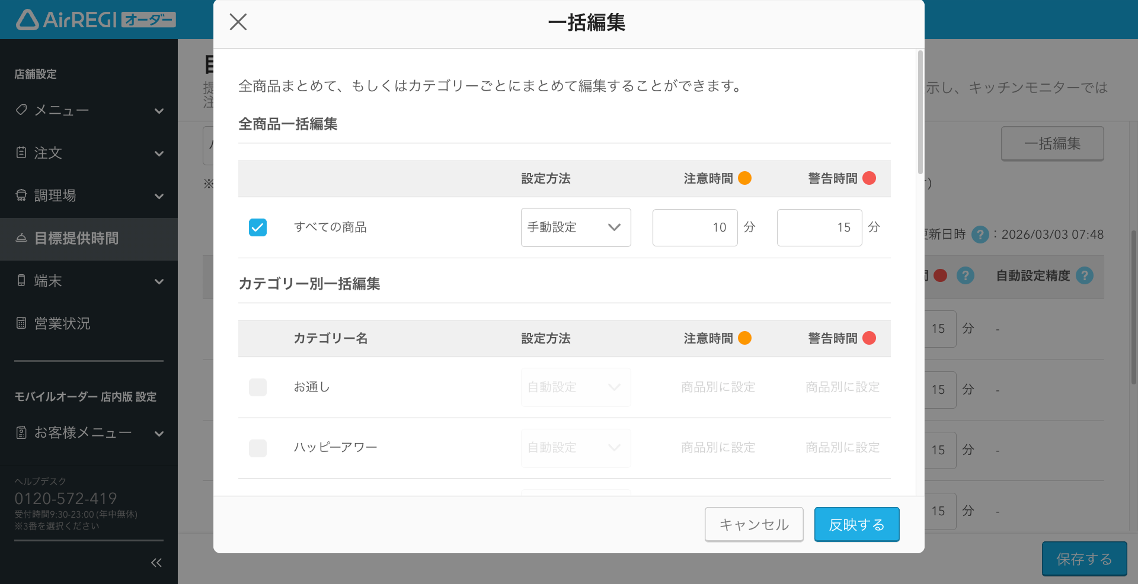Viewport: 1138px width, 584px height.
Task: Click help icon next to 自動設定精度
Action: 1085,275
